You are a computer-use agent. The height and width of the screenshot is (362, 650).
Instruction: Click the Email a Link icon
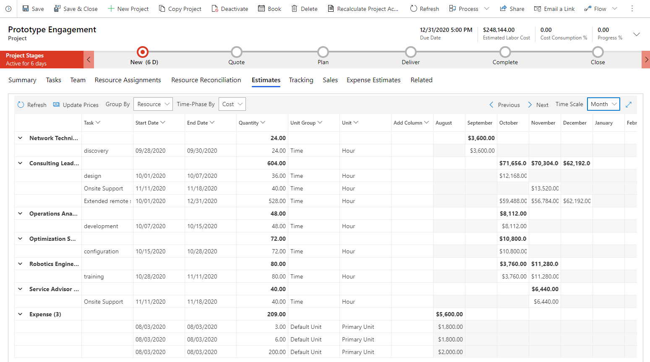point(538,9)
